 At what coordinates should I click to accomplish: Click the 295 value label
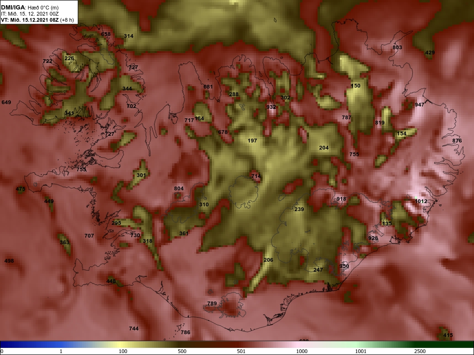[x=117, y=223]
